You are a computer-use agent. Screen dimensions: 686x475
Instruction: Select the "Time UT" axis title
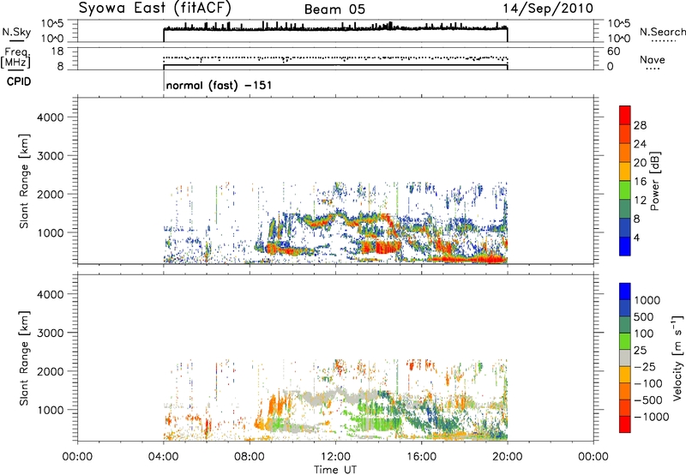335,469
